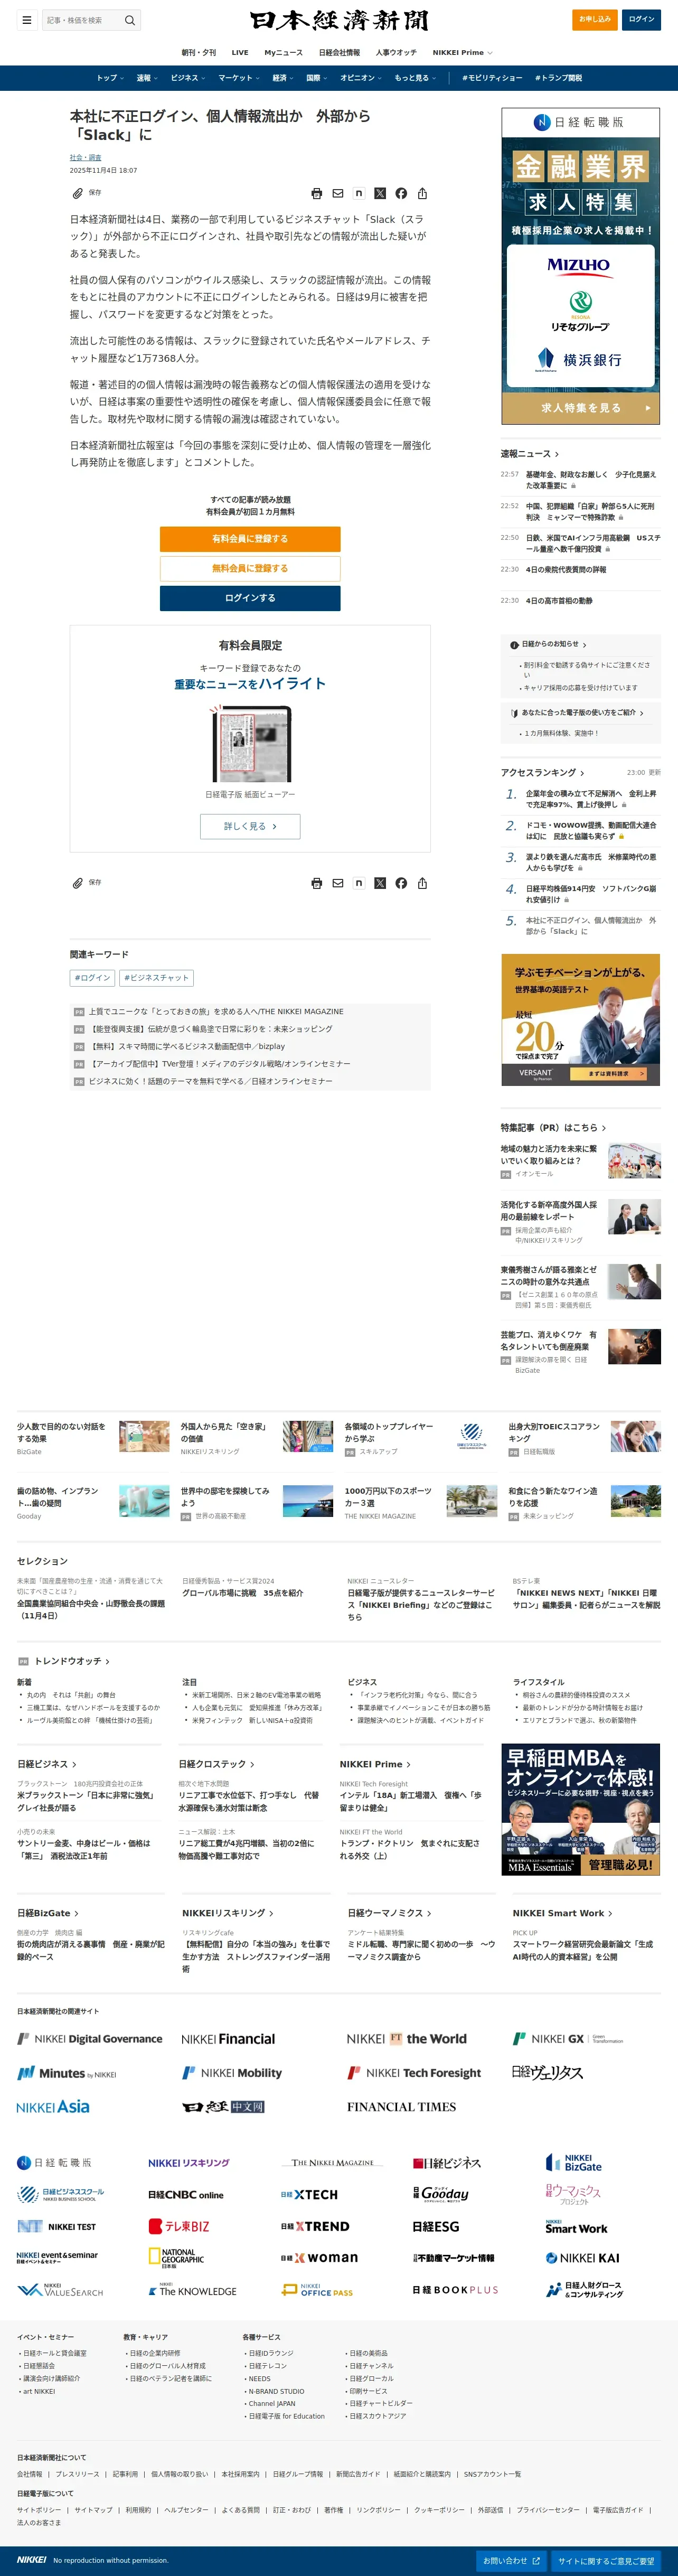Click the email share icon under the headline

pos(338,193)
